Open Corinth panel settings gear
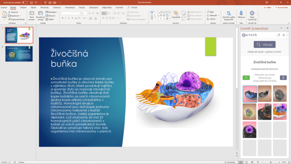Image resolution: width=291 pixels, height=164 pixels. pos(284,35)
